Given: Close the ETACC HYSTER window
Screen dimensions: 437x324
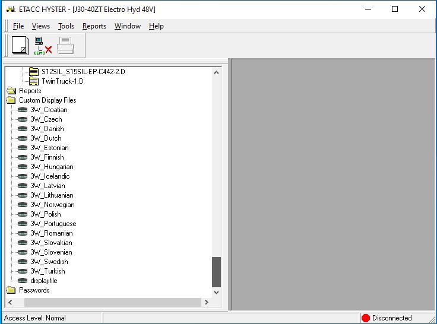Looking at the screenshot, I should (x=422, y=9).
